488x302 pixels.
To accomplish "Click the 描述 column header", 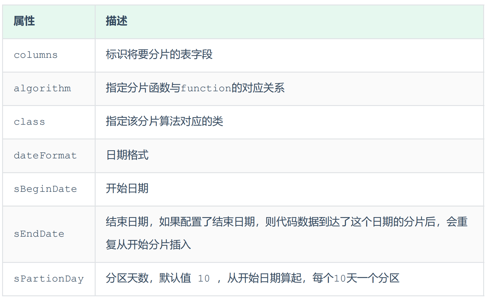I will click(x=116, y=21).
